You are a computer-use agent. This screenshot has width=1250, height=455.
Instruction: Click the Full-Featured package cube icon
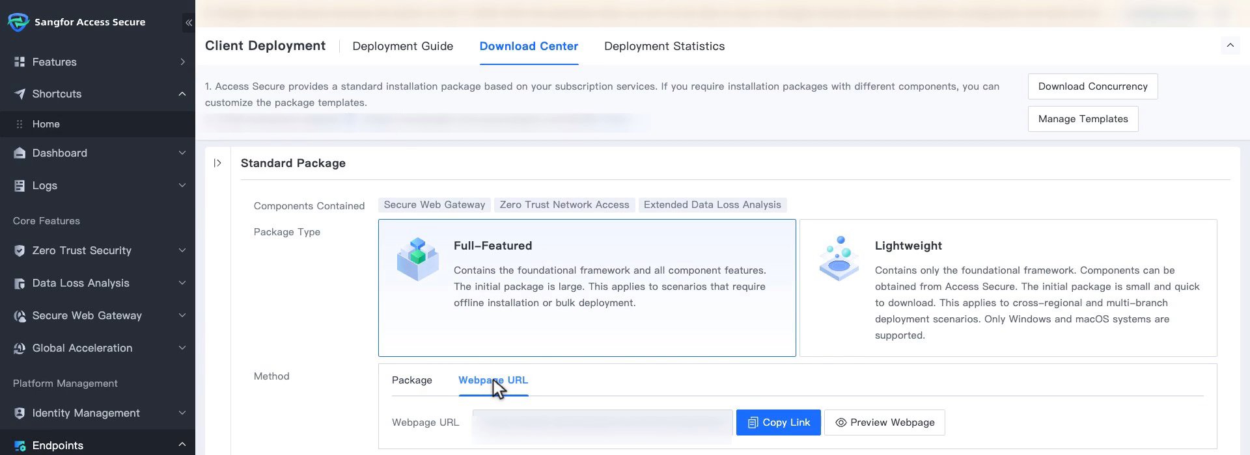418,259
